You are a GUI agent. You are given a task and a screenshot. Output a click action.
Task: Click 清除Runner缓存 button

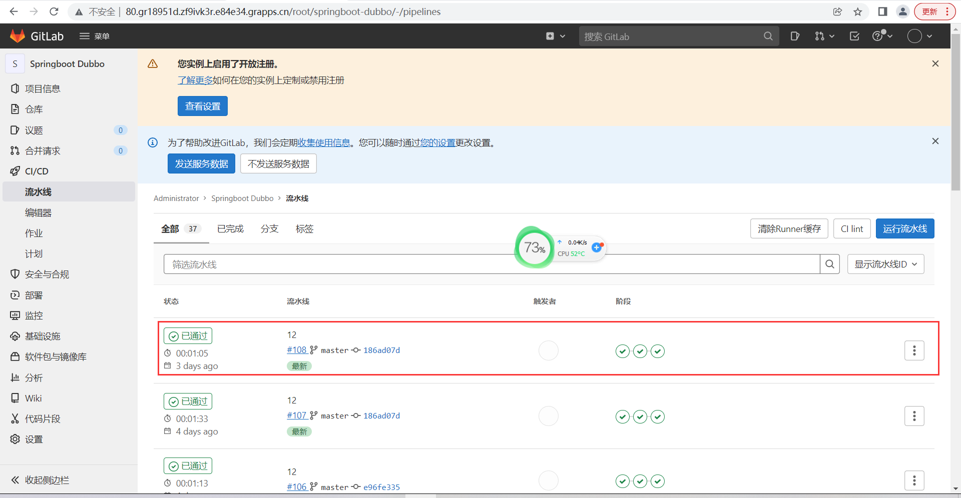[x=789, y=228]
